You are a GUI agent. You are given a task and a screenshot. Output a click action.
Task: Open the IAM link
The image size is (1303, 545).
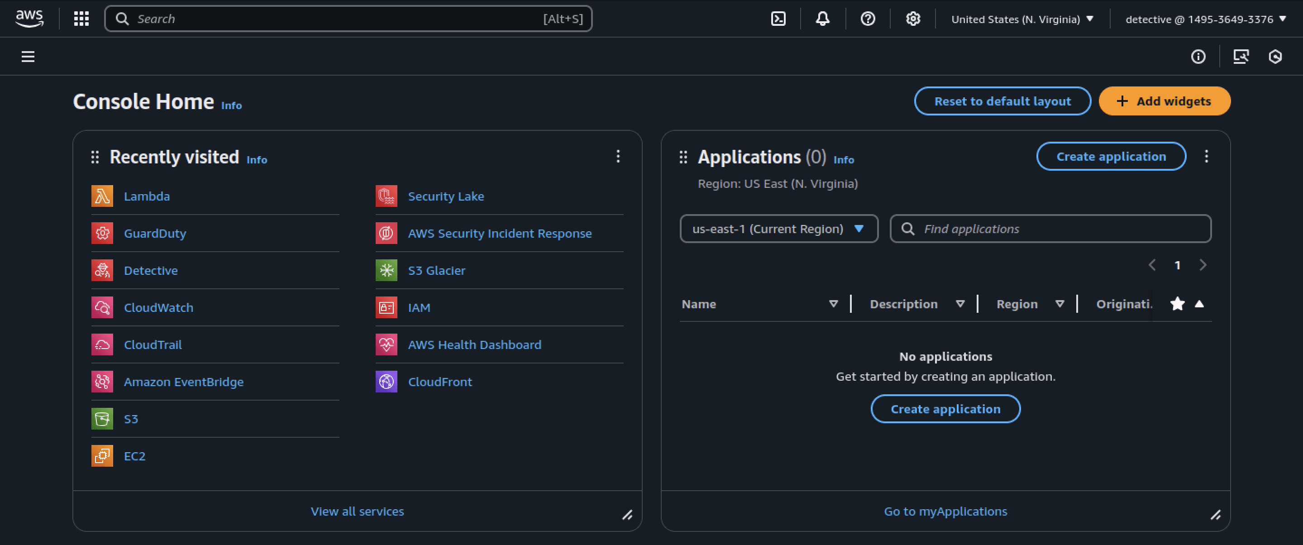pyautogui.click(x=419, y=308)
